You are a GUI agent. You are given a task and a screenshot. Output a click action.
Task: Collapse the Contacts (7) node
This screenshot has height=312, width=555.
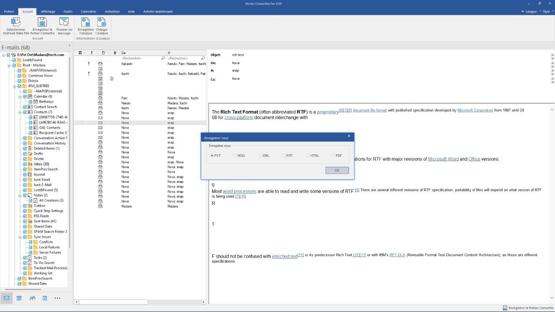(x=20, y=112)
